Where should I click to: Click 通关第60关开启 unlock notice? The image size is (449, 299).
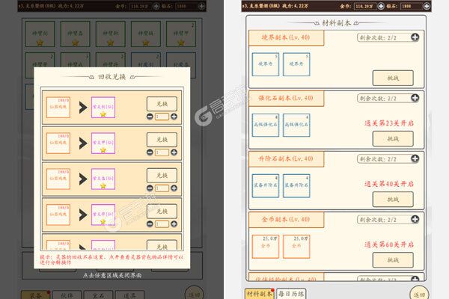tap(389, 244)
